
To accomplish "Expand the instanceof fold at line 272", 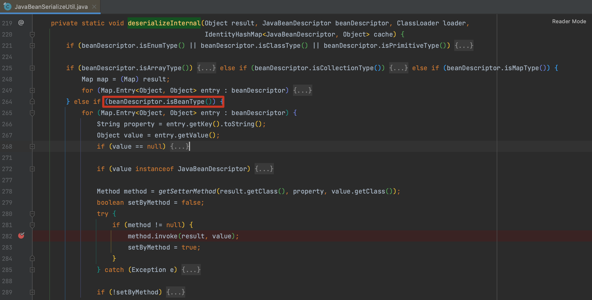I will [32, 169].
